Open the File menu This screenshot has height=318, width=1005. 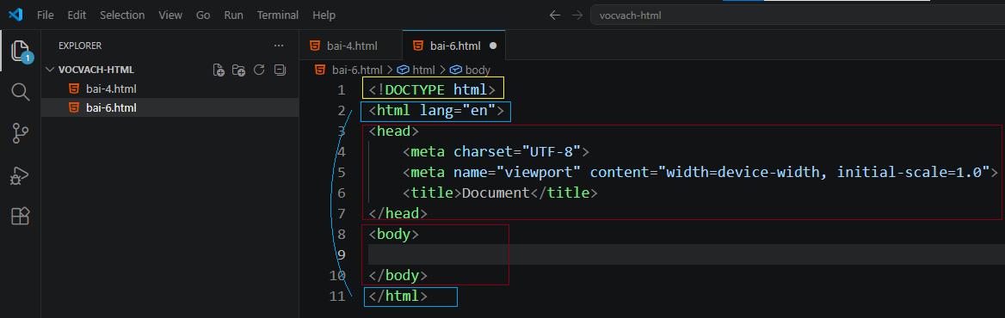[46, 15]
